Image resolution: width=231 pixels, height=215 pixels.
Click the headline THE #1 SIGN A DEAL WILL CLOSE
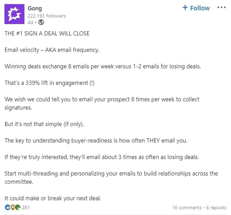[47, 33]
